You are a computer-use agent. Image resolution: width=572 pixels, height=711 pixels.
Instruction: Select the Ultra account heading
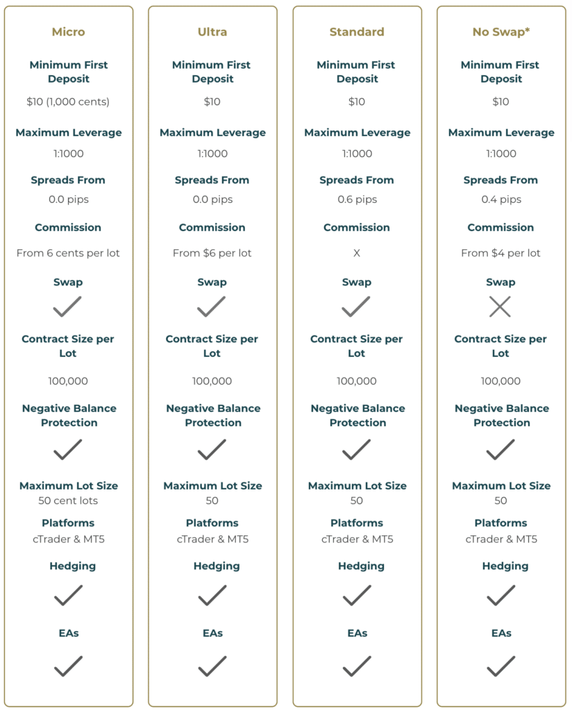(x=212, y=32)
